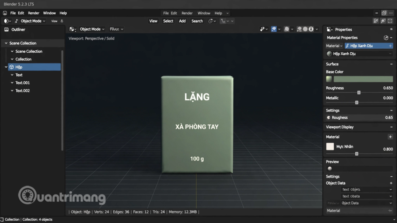Screen dimensions: 397x223
Task: Open the text Objets dropdown
Action: [x=367, y=189]
